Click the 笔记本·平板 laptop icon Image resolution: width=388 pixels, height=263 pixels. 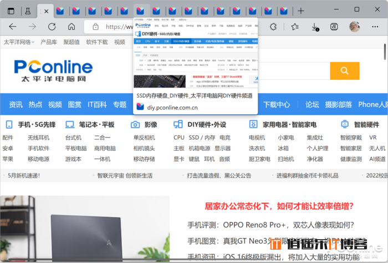69,124
